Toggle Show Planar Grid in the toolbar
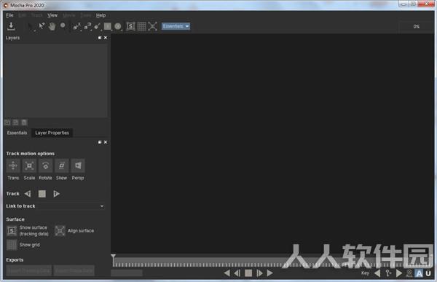The image size is (437, 282). tap(141, 26)
